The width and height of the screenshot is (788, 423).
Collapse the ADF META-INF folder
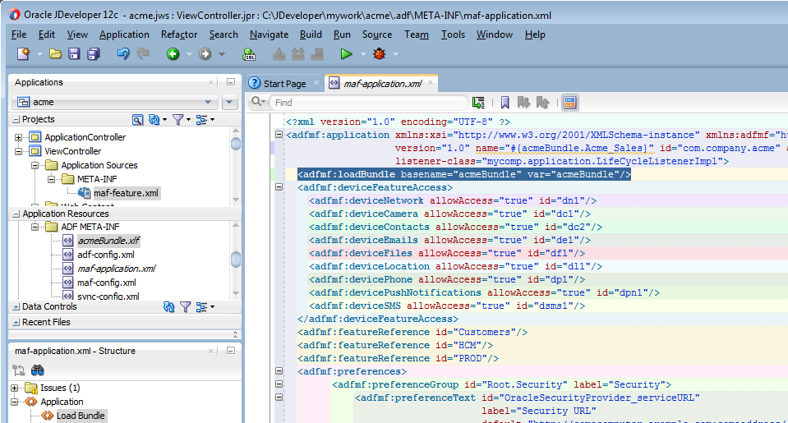click(x=35, y=227)
